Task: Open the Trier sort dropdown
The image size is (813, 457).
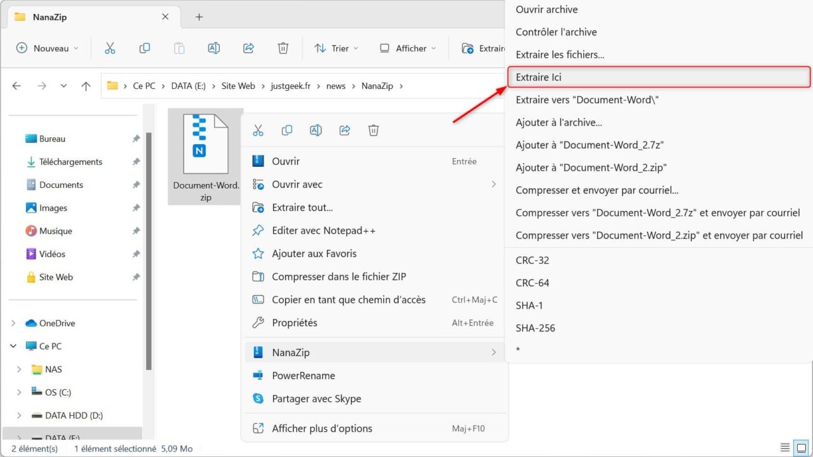Action: pyautogui.click(x=337, y=48)
